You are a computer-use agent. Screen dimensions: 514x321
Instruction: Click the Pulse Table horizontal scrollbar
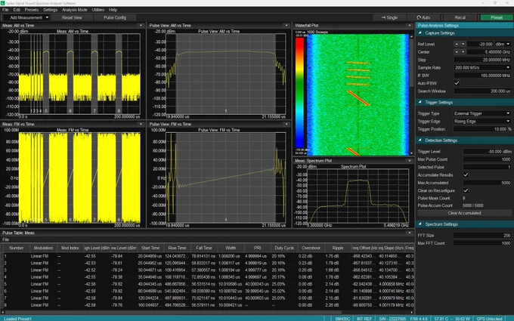click(x=208, y=312)
